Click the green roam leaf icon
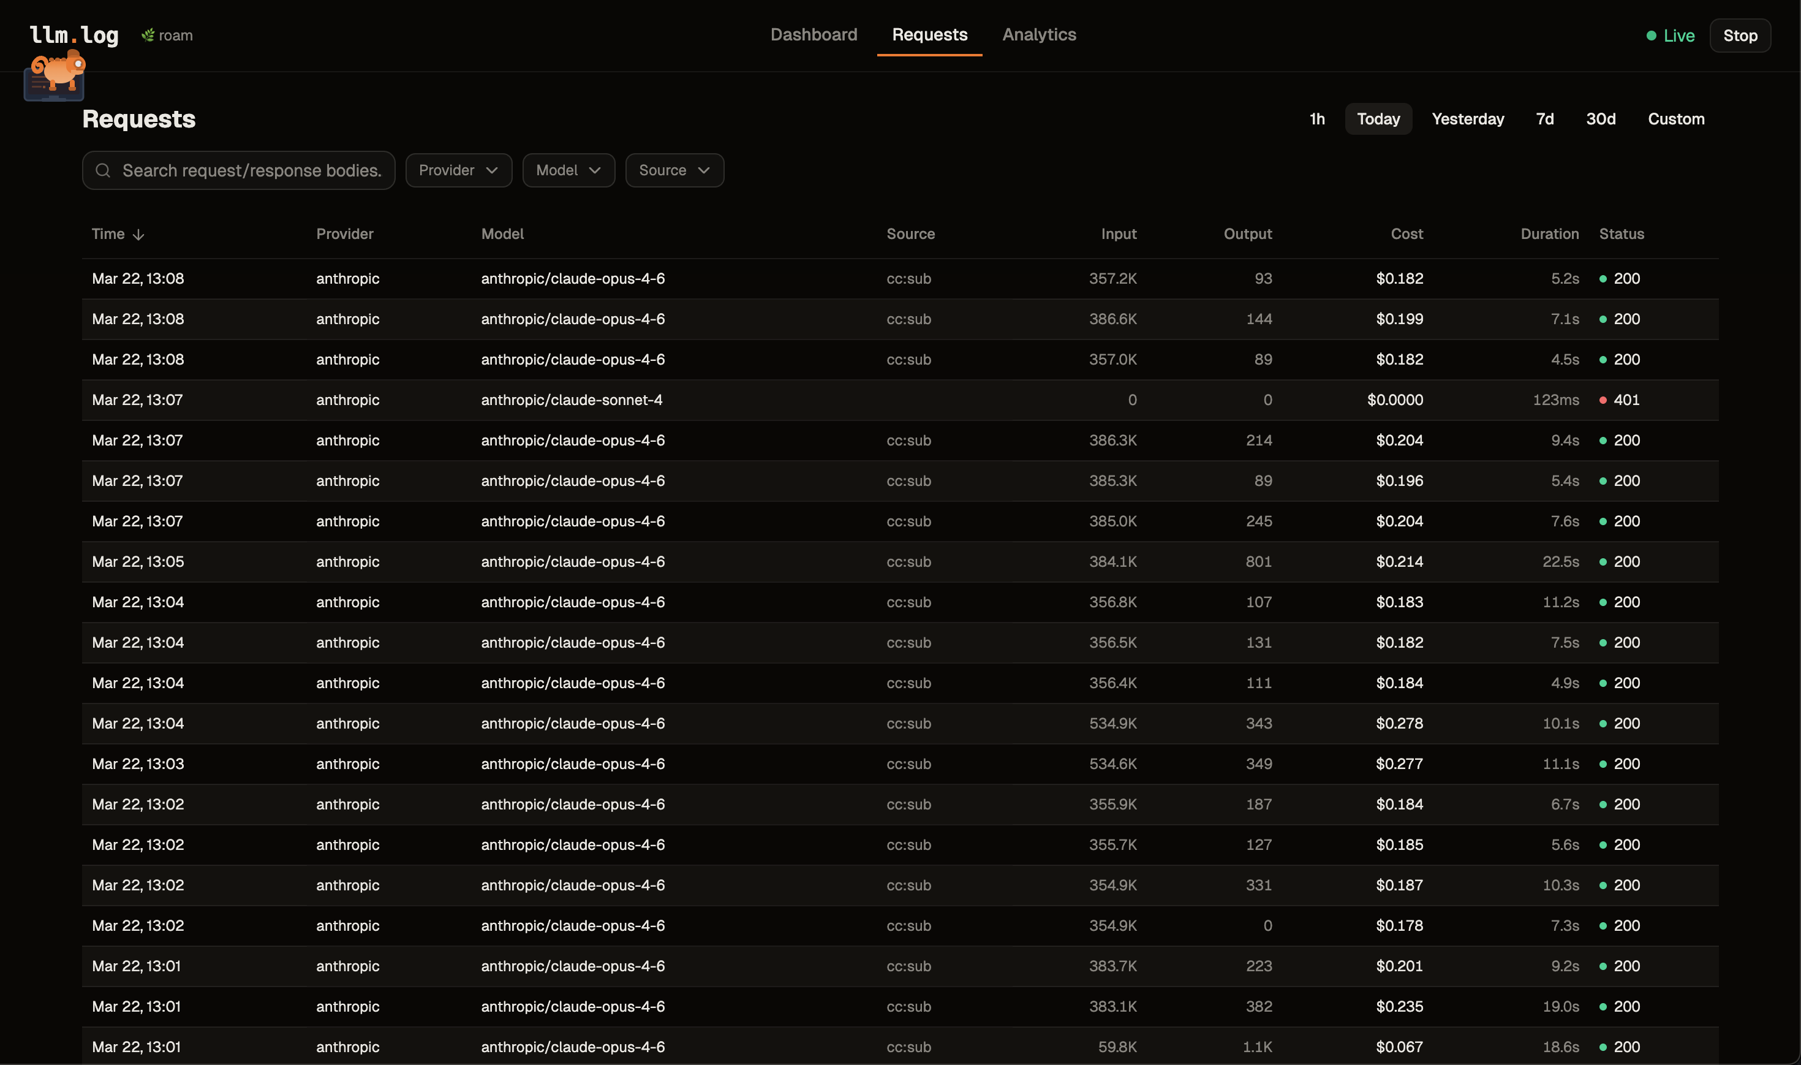This screenshot has width=1801, height=1065. [x=148, y=35]
